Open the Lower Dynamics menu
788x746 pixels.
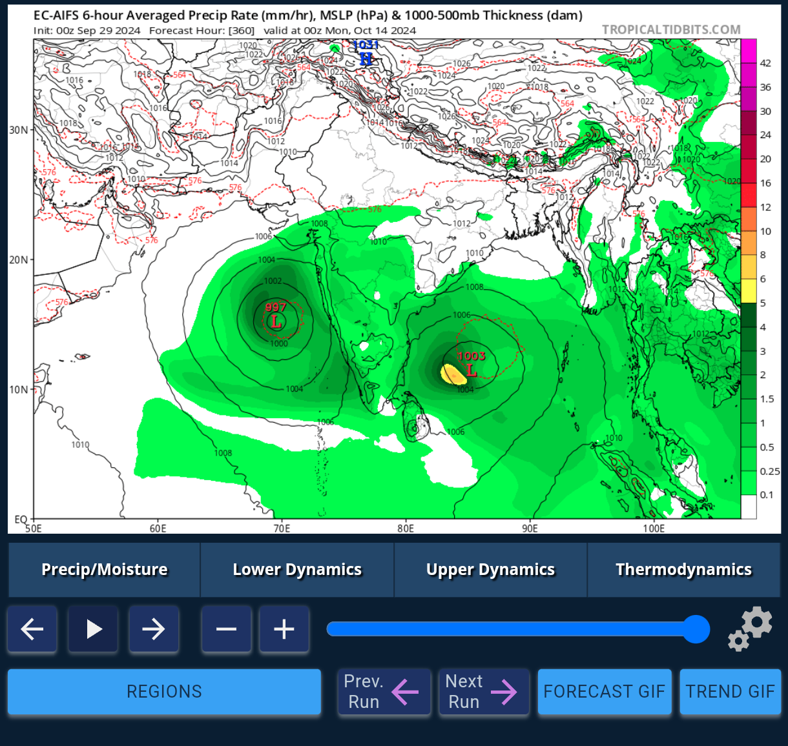pos(297,570)
